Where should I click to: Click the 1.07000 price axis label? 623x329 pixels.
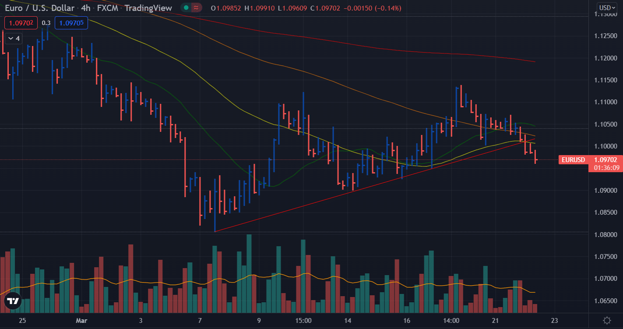(605, 279)
